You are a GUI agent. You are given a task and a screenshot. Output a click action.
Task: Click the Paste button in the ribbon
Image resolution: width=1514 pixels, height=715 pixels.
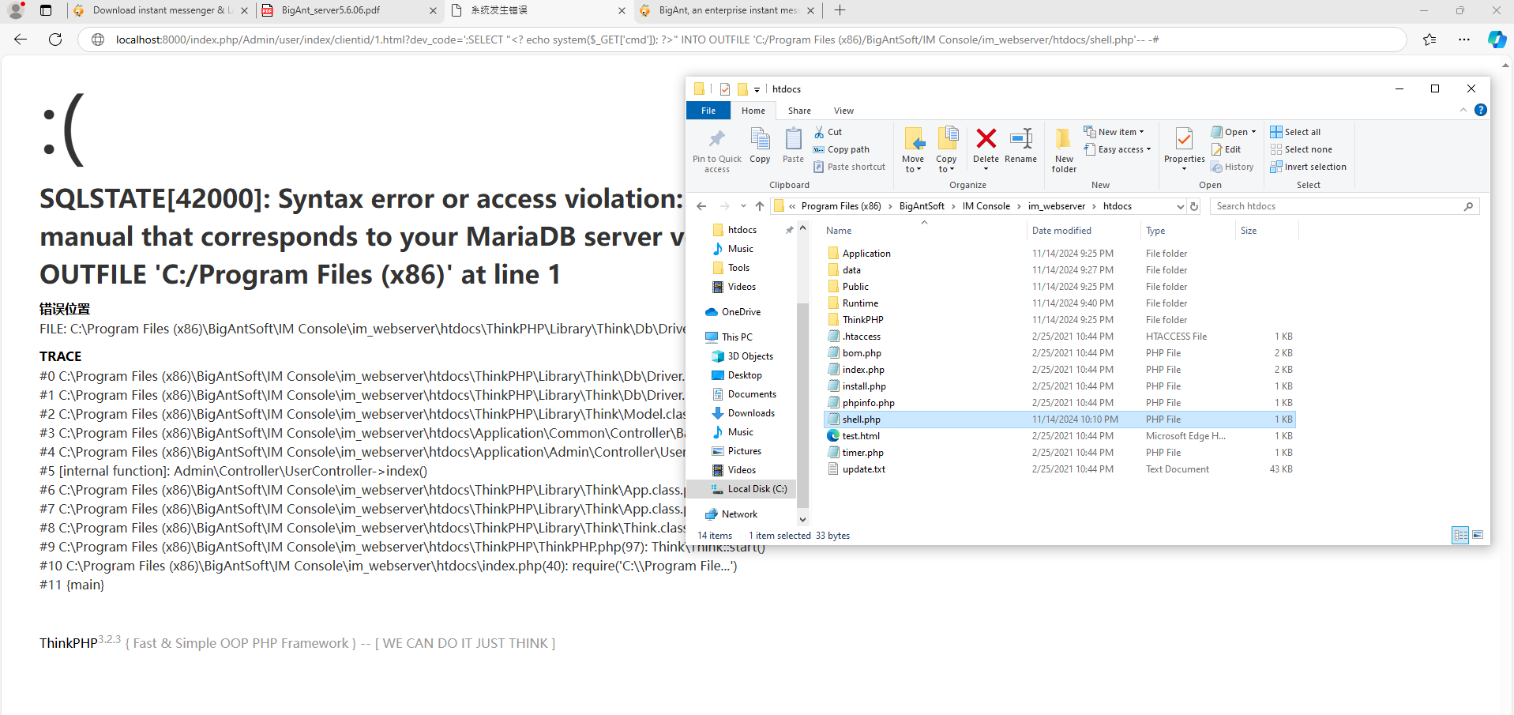coord(793,146)
